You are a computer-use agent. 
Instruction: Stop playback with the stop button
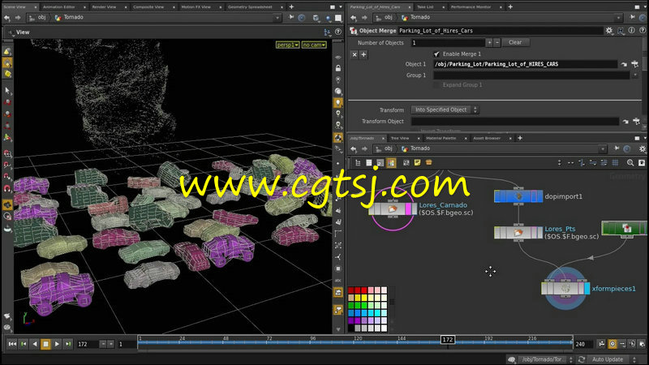(45, 344)
